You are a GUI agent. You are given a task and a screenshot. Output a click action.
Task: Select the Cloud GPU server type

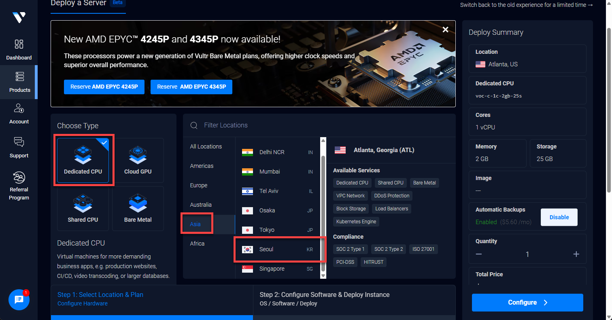(x=138, y=161)
